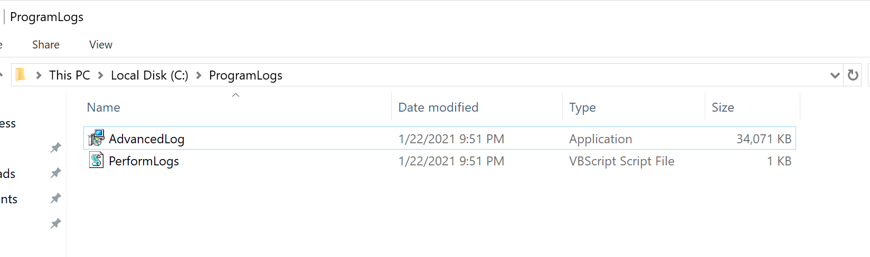Sort files by the Type column
Screen dimensions: 870x257
pos(582,107)
